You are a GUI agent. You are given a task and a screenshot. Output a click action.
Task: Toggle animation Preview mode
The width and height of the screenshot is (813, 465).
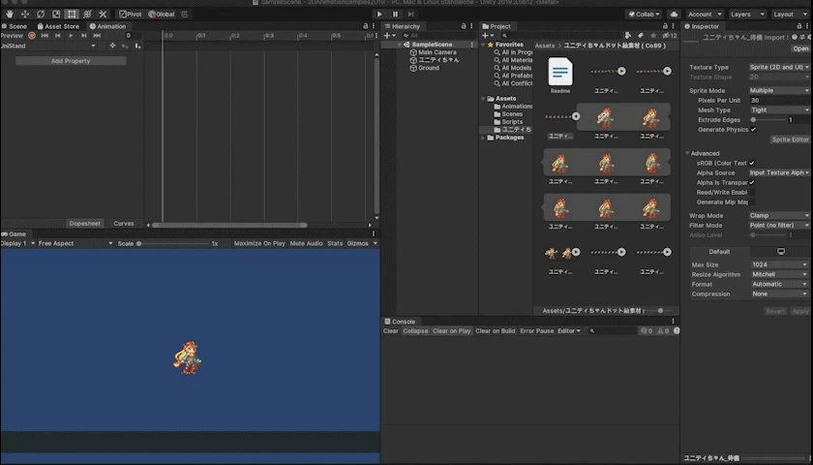point(12,35)
